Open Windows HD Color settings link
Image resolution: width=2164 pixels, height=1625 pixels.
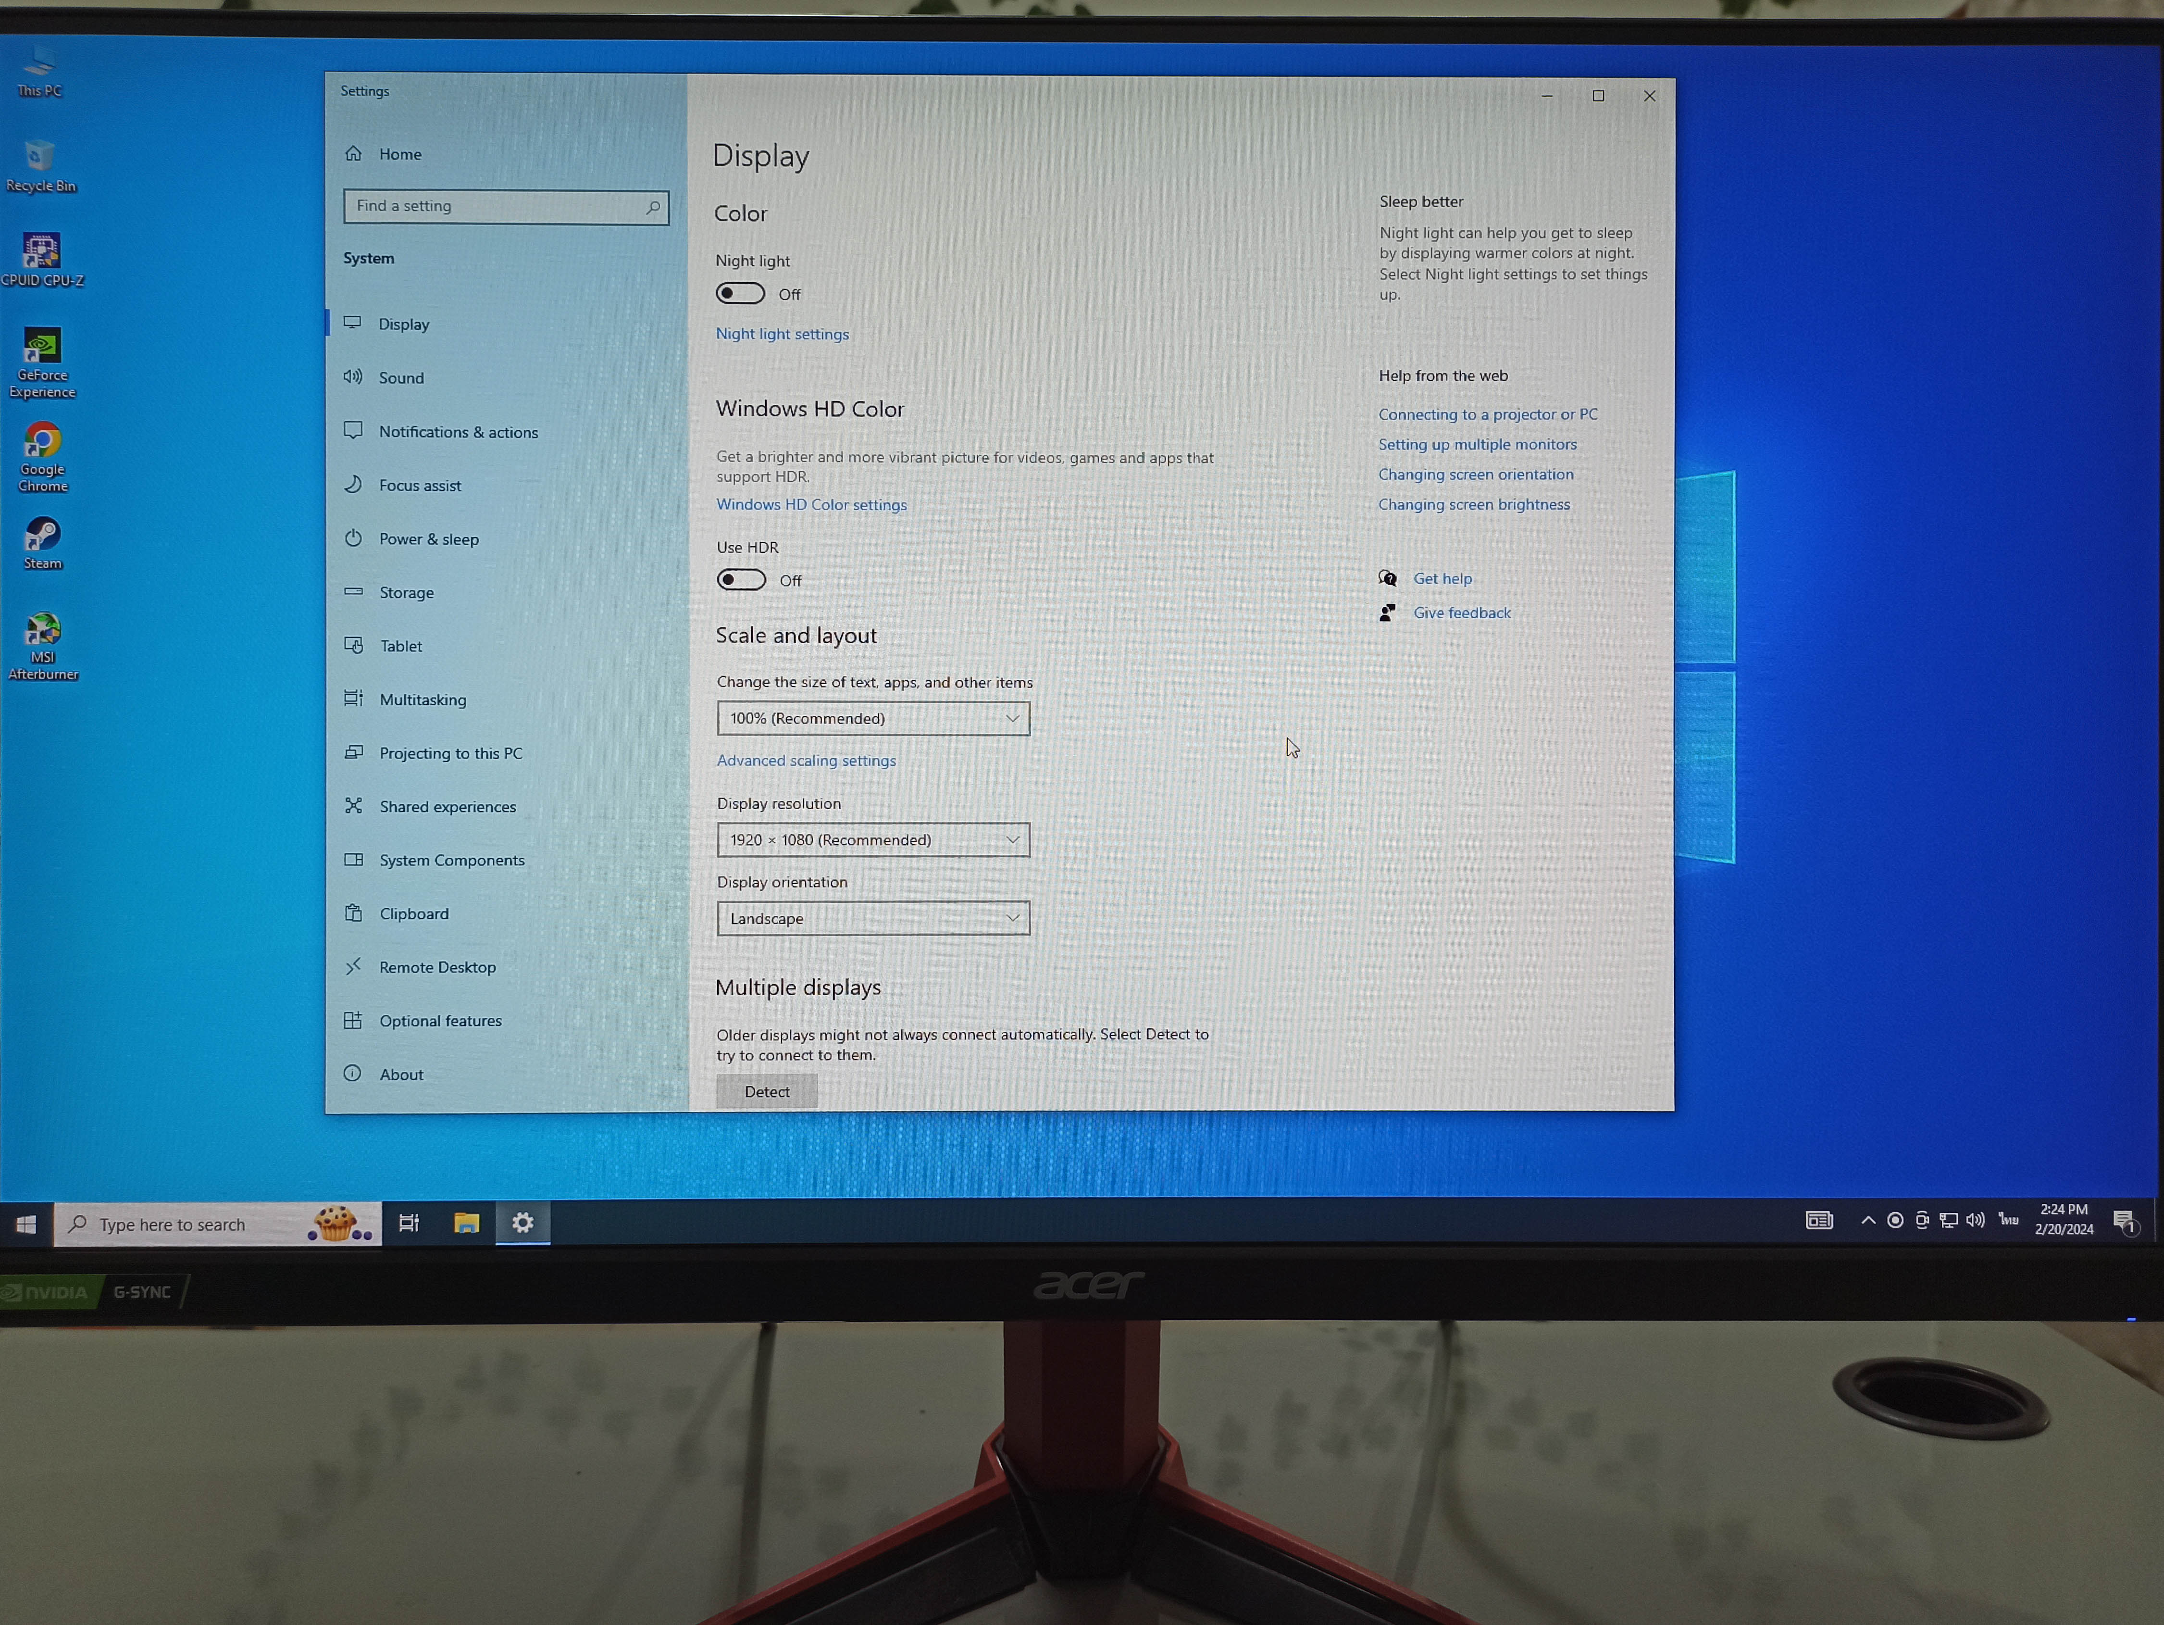click(x=811, y=505)
